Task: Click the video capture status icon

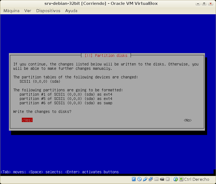Action: (162, 179)
